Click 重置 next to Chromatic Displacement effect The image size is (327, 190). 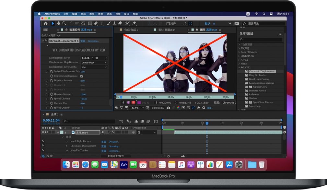click(104, 146)
